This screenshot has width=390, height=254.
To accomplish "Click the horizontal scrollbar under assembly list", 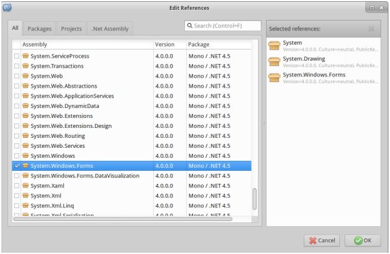I will (x=123, y=219).
